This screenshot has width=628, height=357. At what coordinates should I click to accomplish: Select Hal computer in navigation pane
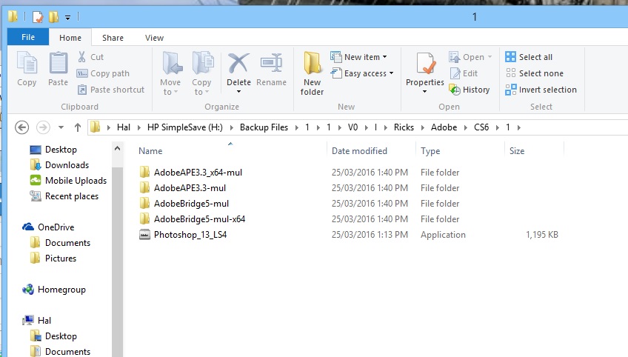pos(44,321)
